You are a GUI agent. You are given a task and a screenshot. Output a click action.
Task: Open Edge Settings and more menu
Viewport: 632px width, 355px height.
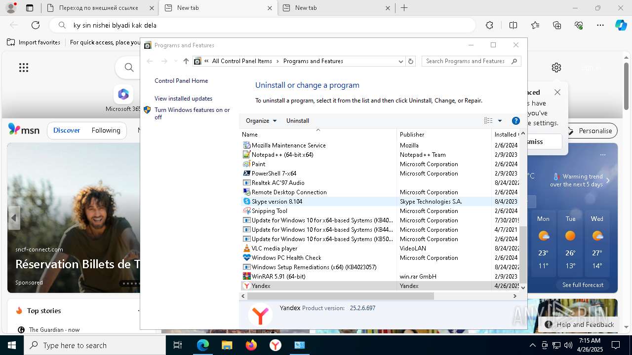(x=600, y=25)
